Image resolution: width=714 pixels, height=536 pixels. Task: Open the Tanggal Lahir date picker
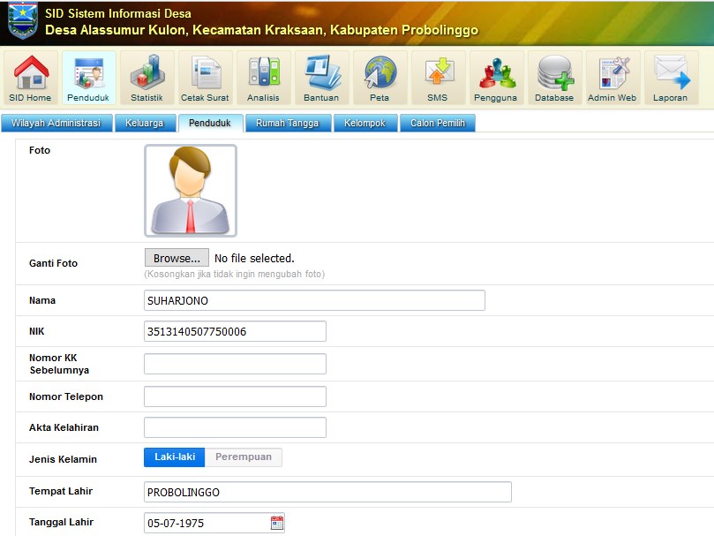pos(274,523)
